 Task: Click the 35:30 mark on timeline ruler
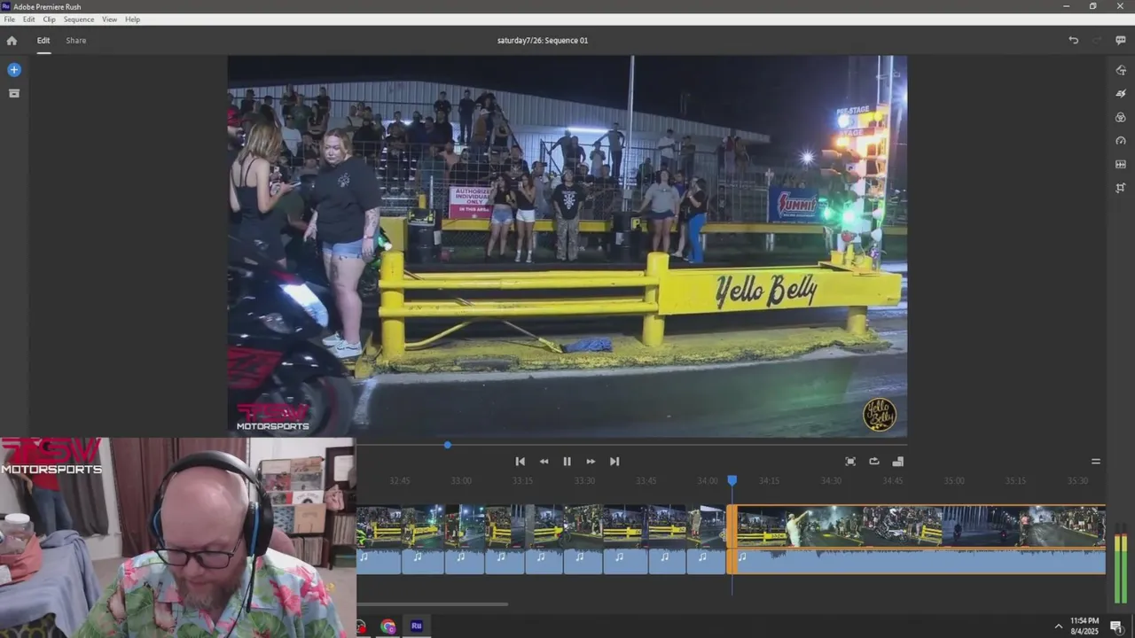[x=1077, y=481]
